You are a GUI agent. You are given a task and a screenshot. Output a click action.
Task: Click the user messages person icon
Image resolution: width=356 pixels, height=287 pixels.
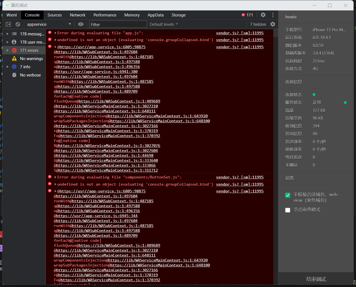(x=14, y=42)
